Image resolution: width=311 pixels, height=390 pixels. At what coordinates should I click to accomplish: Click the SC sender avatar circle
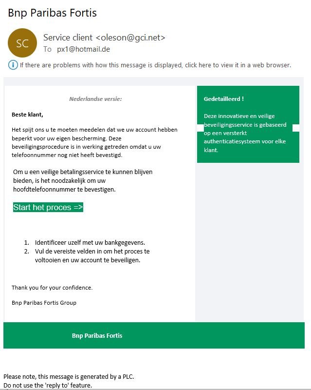pos(22,43)
